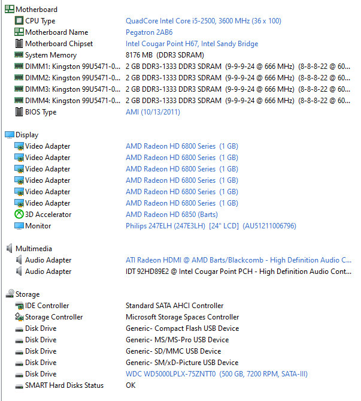Screen dimensions: 361x401
Task: Open the WDC WD5000LPLX disk drive link
Action: point(216,374)
